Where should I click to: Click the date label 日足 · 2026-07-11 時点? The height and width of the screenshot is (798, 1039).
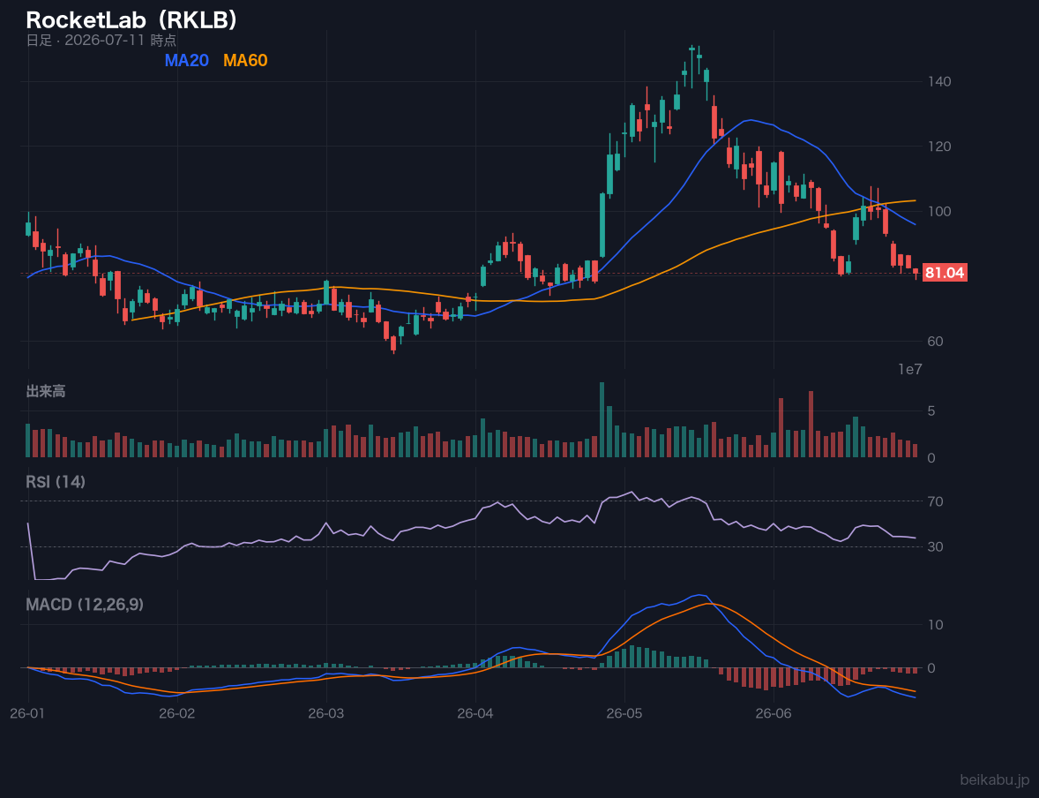click(x=101, y=41)
